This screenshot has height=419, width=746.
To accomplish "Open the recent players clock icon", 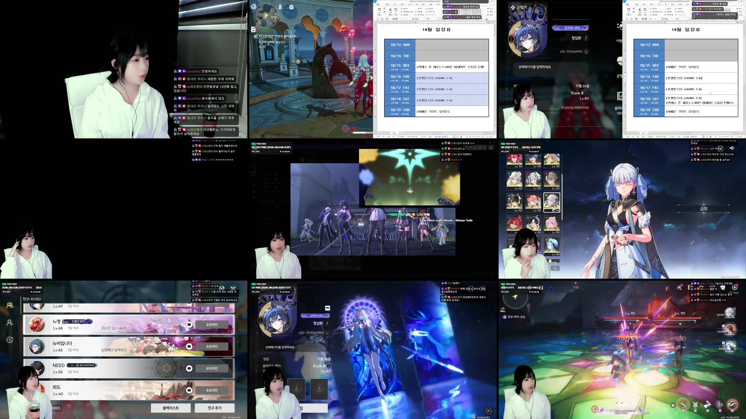I will (x=10, y=340).
